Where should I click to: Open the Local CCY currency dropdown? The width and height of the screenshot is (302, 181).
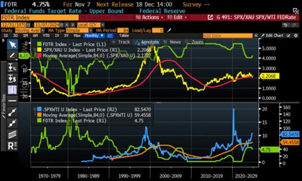coord(90,25)
